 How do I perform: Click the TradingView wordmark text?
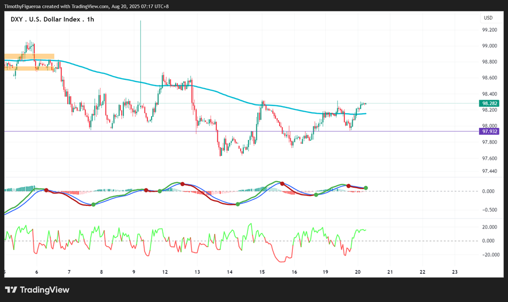coord(45,289)
